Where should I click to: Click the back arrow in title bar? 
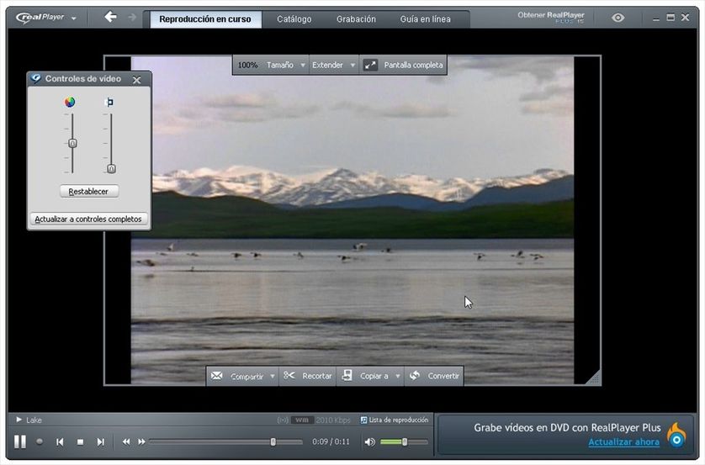(x=110, y=17)
